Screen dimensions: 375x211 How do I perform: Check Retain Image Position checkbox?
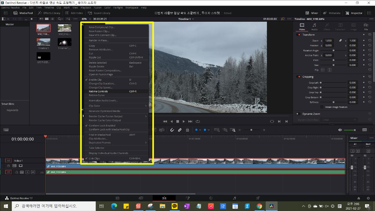pos(322,107)
